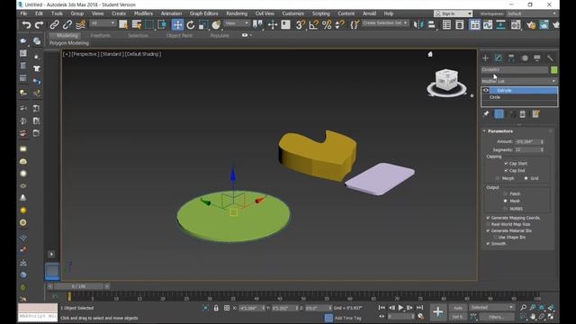Screen dimensions: 576x324
Task: Activate Select and Move tool
Action: coord(177,25)
